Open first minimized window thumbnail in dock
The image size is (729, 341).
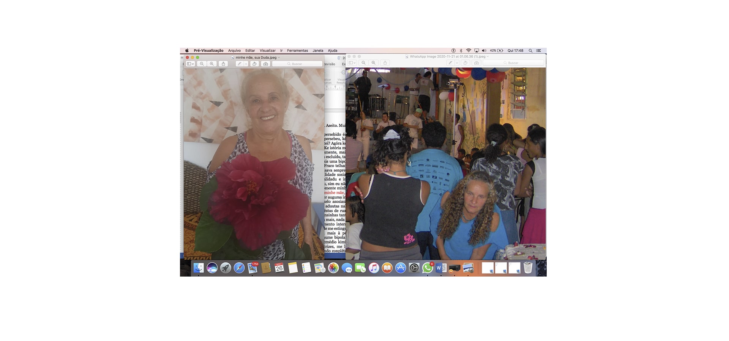[x=488, y=268]
